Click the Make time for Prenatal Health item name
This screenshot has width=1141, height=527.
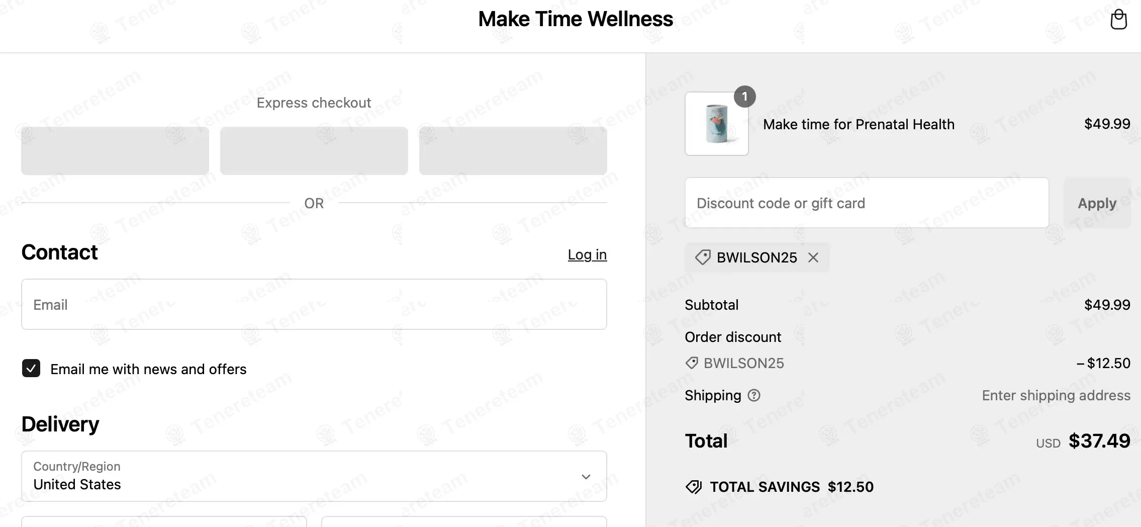click(x=859, y=124)
